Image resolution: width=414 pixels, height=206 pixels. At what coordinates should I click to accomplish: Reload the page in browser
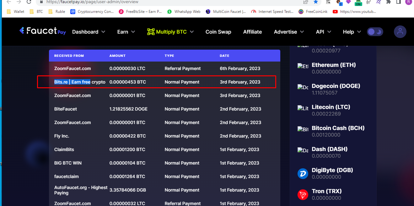point(29,2)
